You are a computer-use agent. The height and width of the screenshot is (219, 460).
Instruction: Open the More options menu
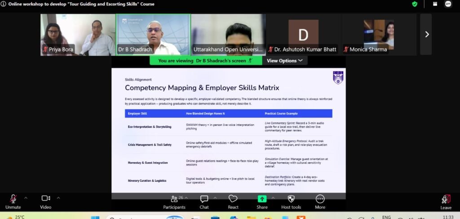[320, 202]
